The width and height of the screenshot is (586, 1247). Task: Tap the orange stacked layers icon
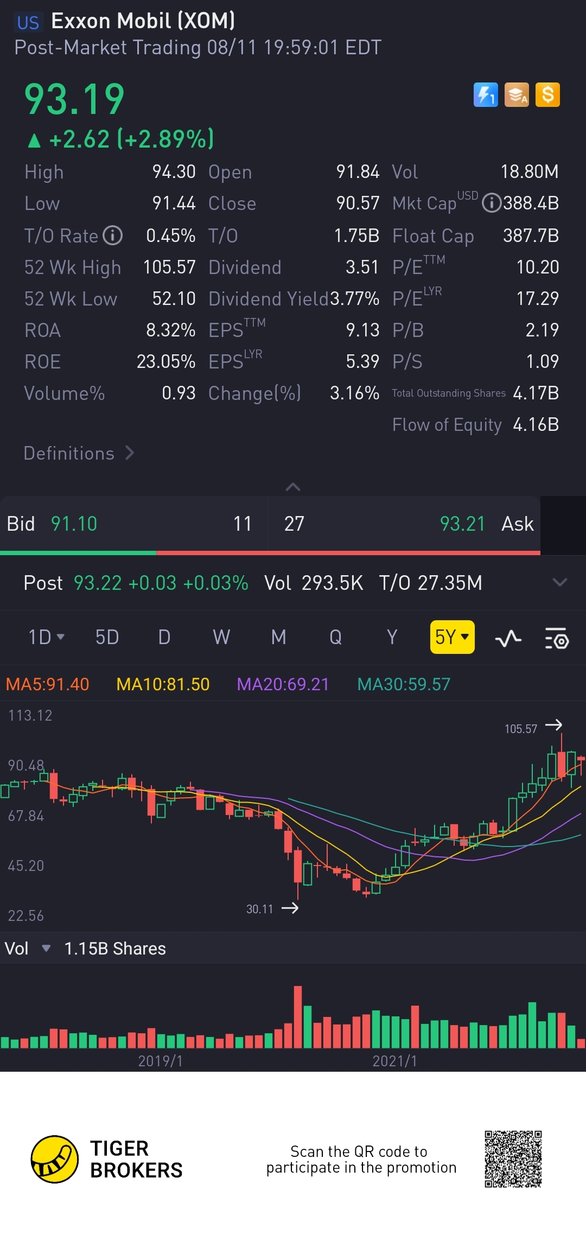(x=517, y=95)
